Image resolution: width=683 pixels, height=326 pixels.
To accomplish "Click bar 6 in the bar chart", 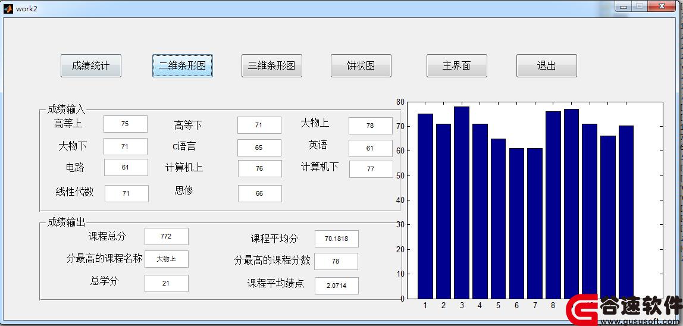I will 516,224.
